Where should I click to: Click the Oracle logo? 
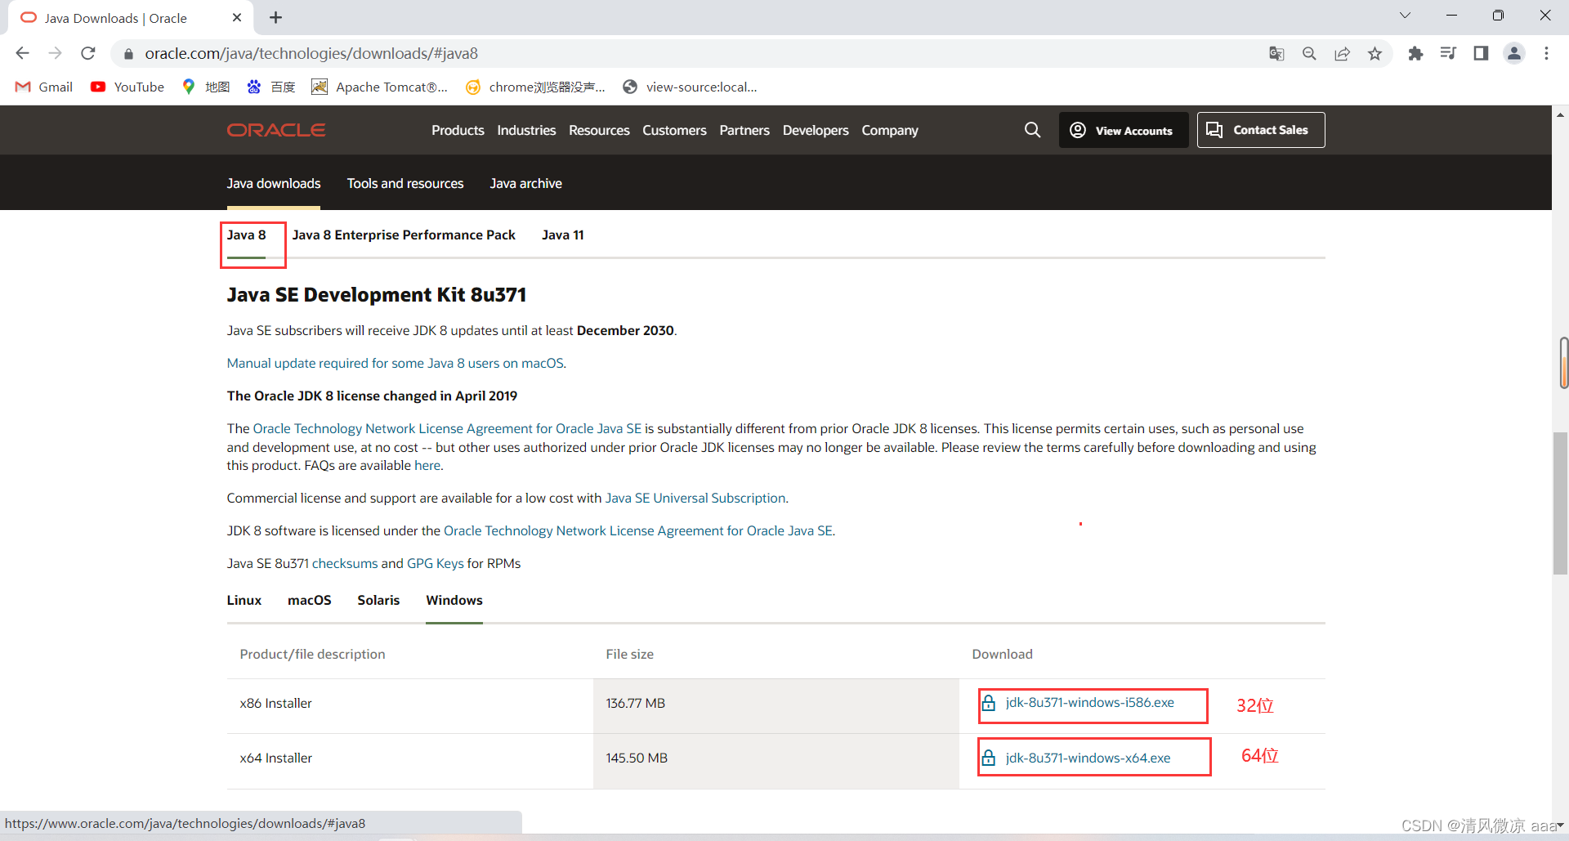click(276, 130)
